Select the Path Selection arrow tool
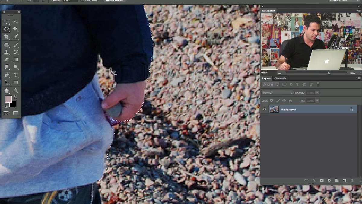 pyautogui.click(x=7, y=83)
